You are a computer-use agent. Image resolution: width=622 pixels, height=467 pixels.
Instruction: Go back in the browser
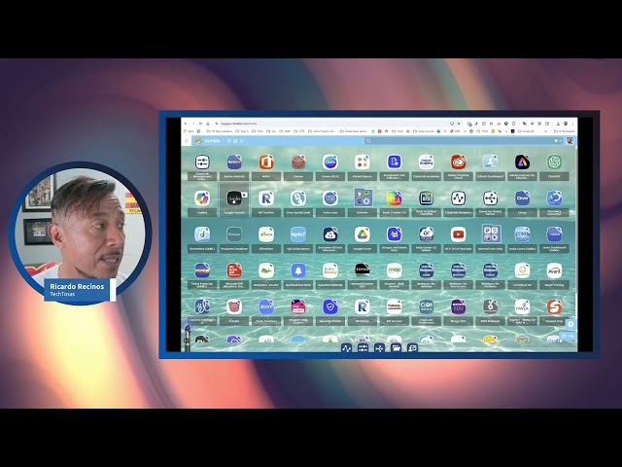coord(186,124)
